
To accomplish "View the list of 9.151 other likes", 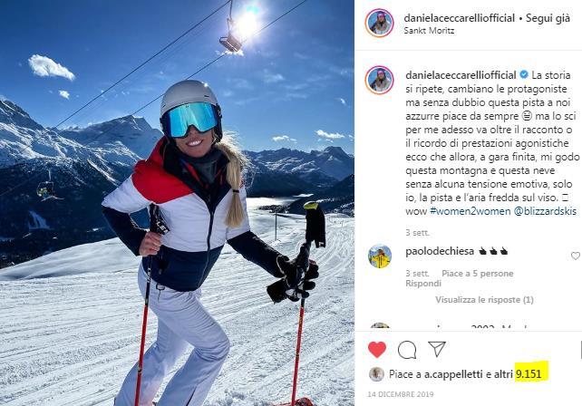I will [x=529, y=374].
